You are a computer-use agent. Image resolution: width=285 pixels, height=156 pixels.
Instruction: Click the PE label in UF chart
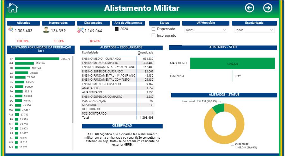click(x=11, y=87)
